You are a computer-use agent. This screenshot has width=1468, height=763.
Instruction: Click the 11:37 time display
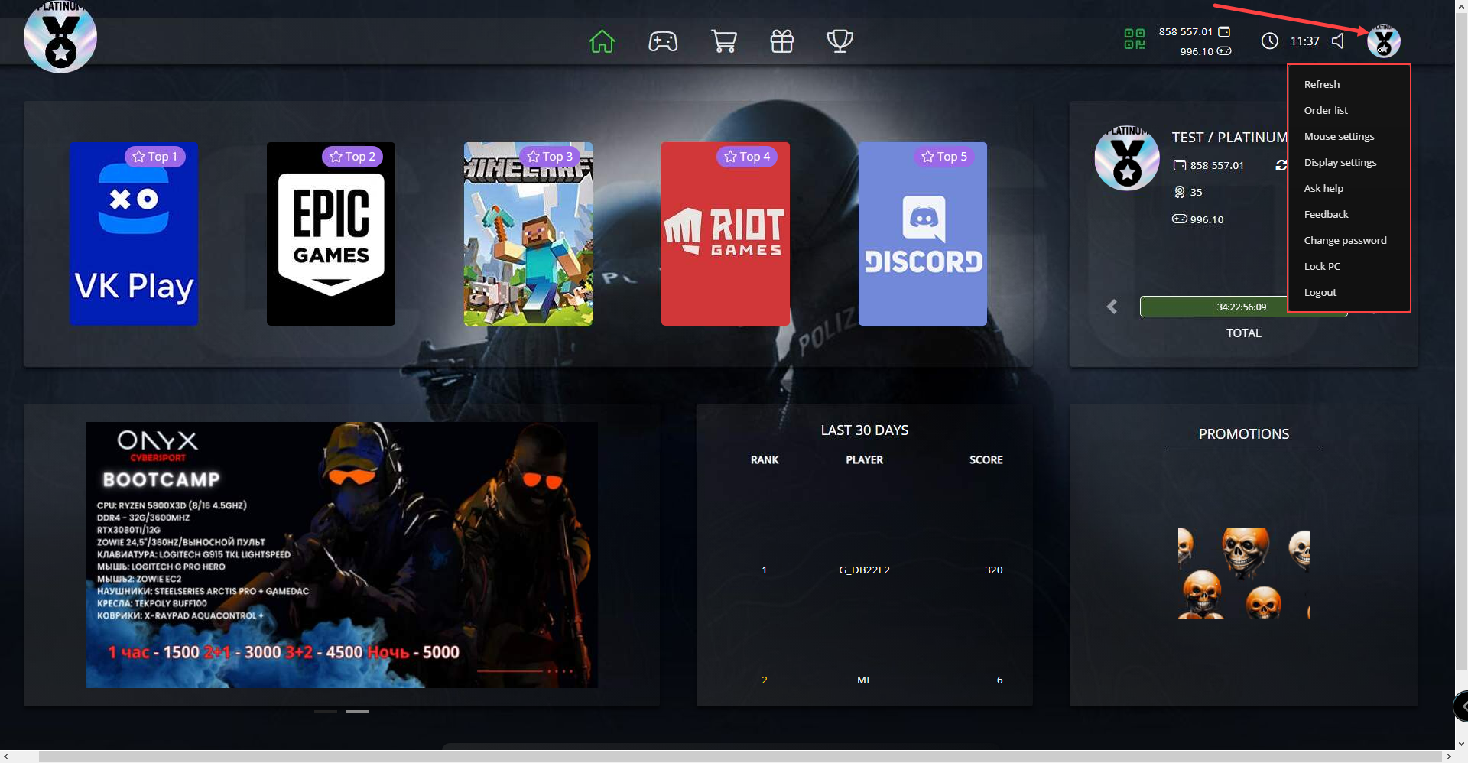pyautogui.click(x=1305, y=41)
